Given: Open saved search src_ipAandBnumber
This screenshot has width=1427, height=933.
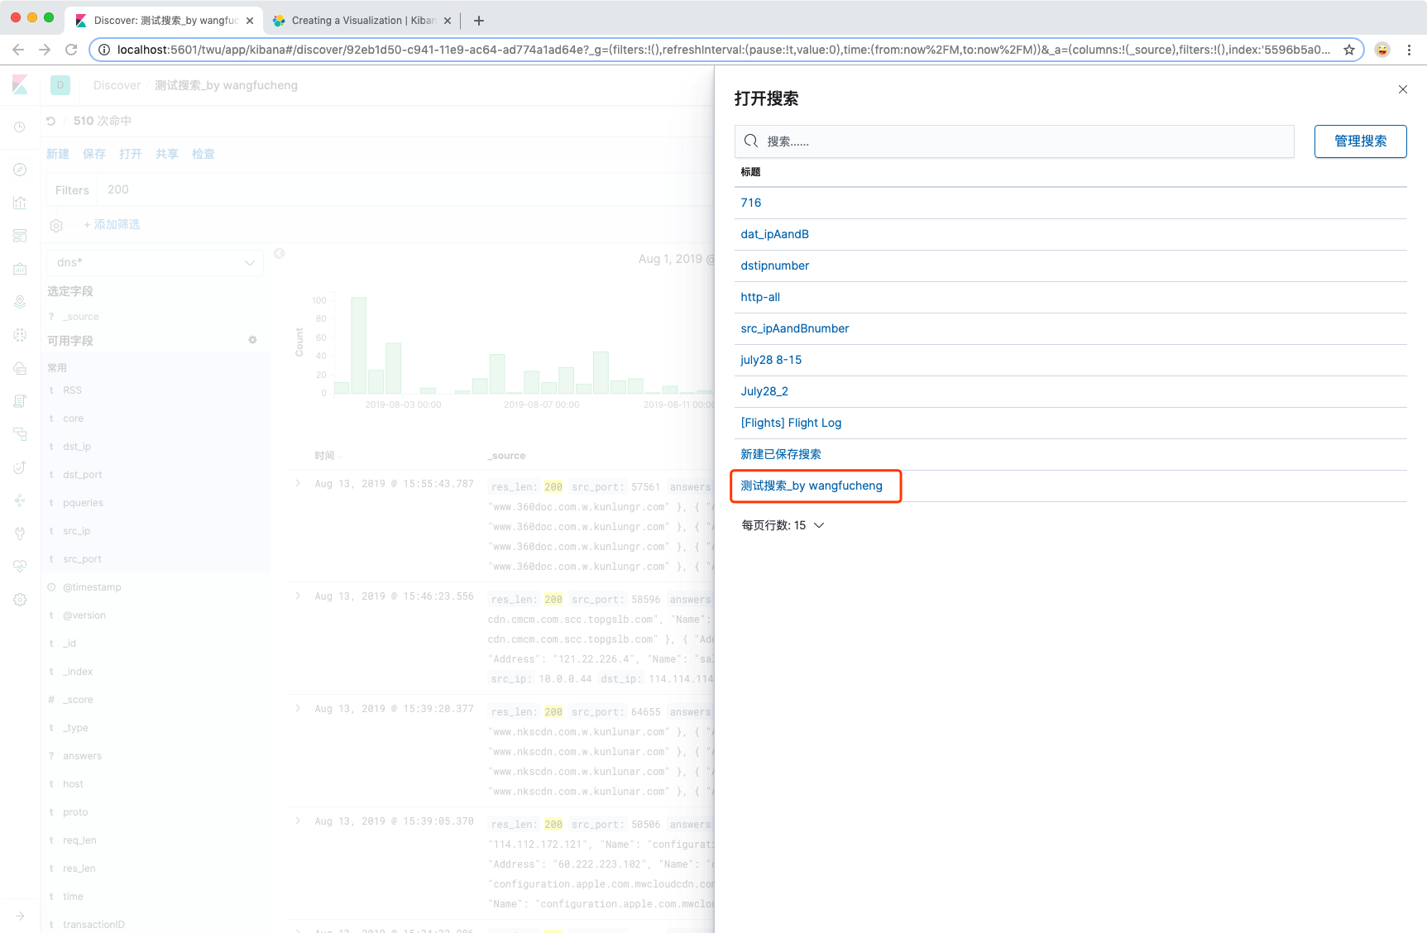Looking at the screenshot, I should coord(794,328).
